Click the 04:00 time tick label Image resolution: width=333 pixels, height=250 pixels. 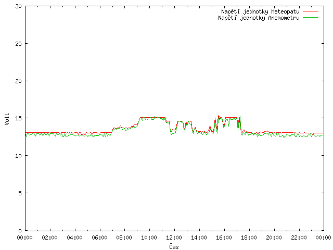click(x=74, y=238)
